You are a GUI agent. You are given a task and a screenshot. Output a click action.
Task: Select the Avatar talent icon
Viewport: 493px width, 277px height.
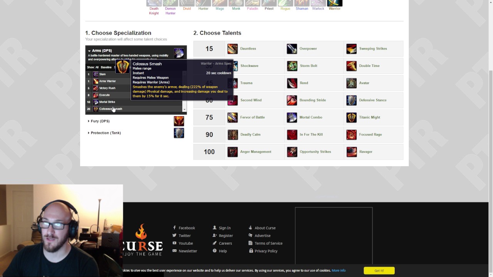pyautogui.click(x=352, y=83)
